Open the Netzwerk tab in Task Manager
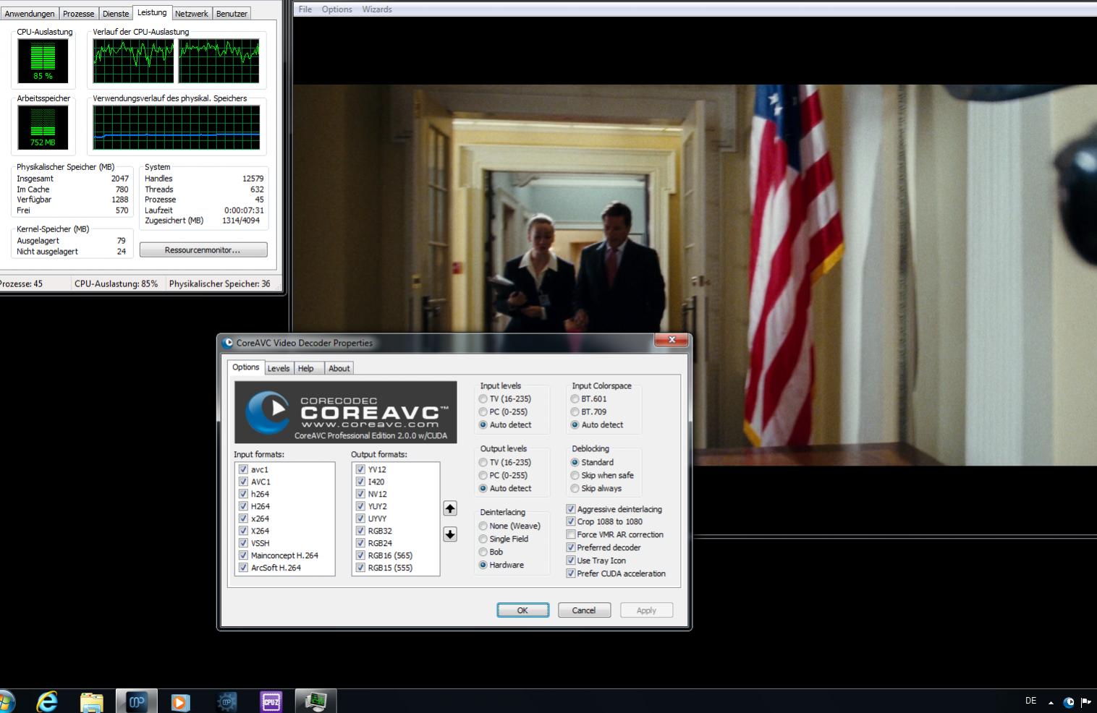This screenshot has width=1097, height=713. coord(192,14)
